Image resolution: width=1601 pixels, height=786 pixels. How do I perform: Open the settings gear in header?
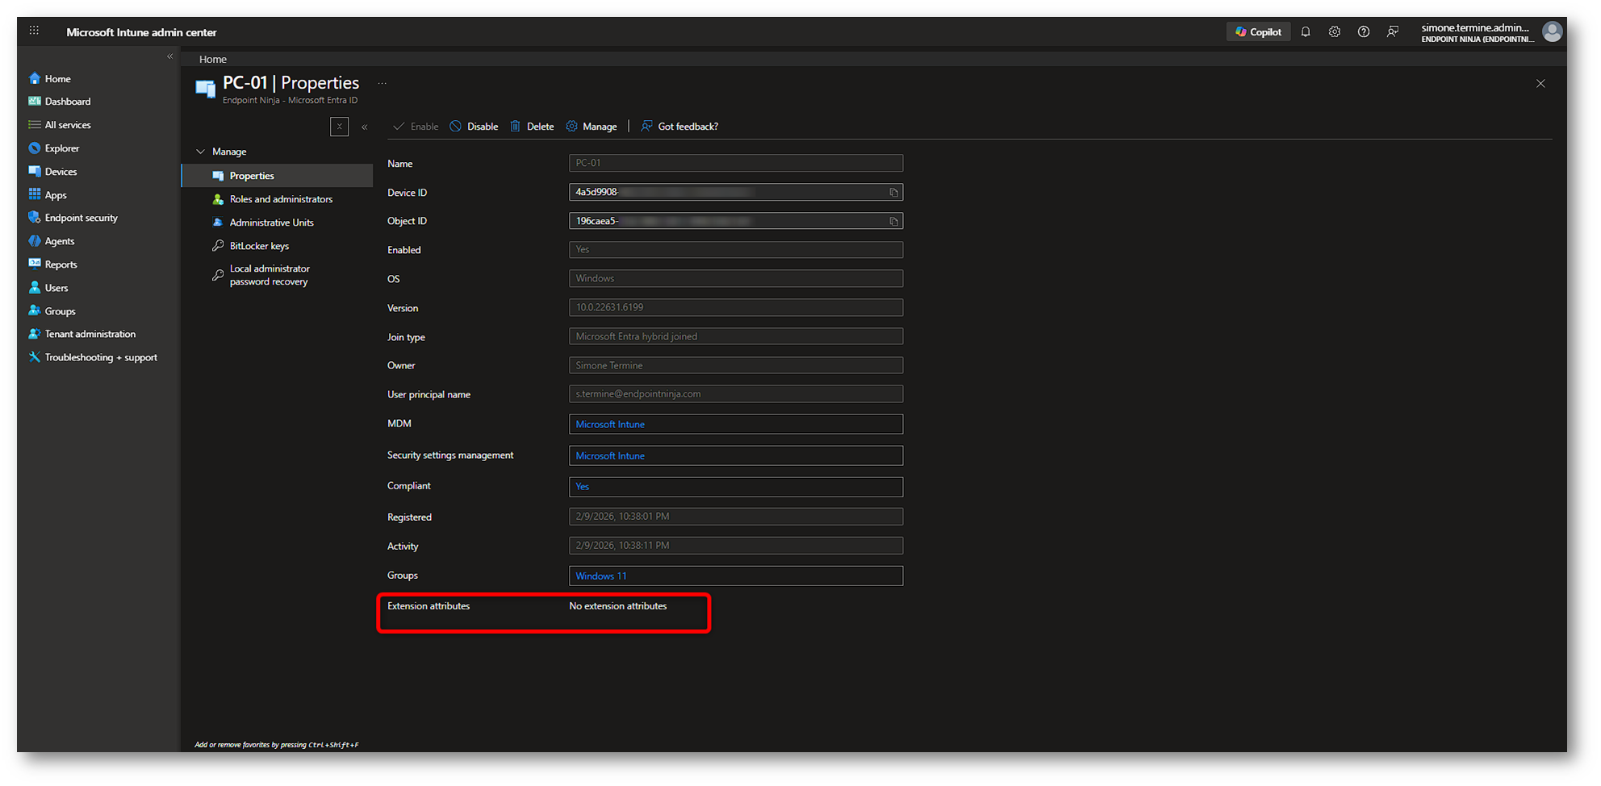(1335, 32)
